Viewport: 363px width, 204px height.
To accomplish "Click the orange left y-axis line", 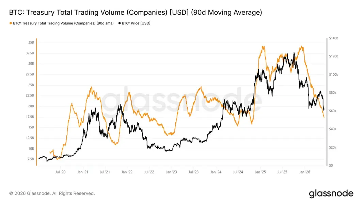I will [36, 102].
